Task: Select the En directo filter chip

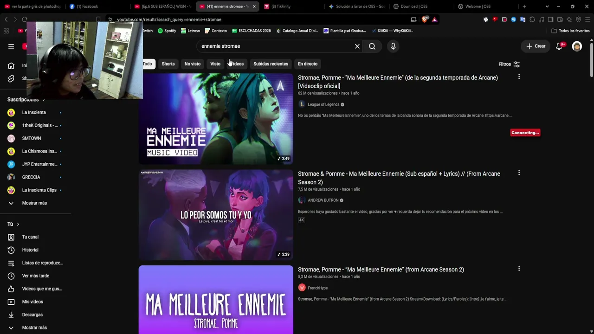Action: coord(308,64)
